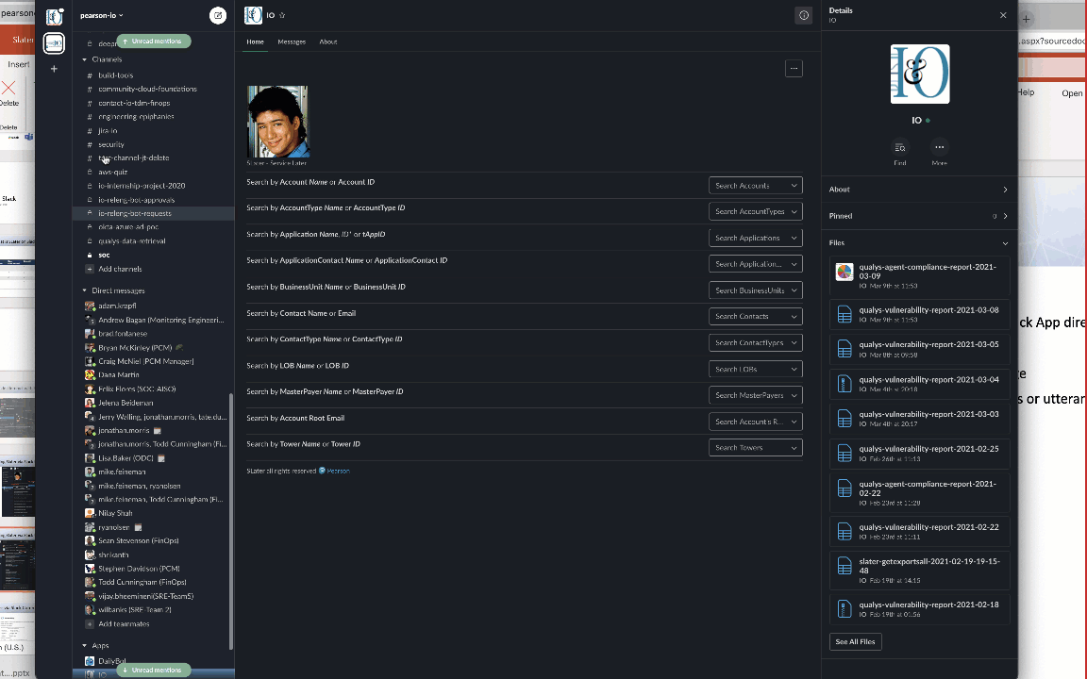This screenshot has height=679, width=1087.
Task: Jump to unread mentions with down arrow
Action: tap(153, 670)
